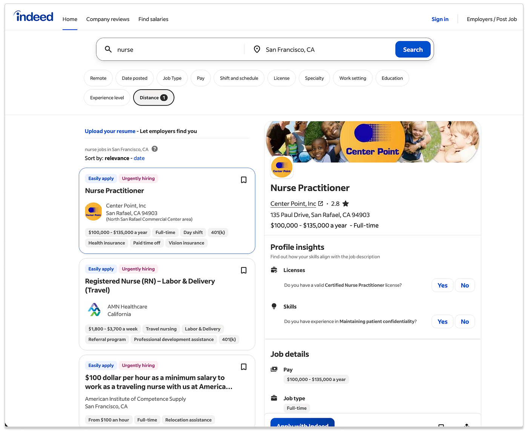Screen dimensions: 528x431
Task: Open the Specialty filter
Action: (x=315, y=78)
